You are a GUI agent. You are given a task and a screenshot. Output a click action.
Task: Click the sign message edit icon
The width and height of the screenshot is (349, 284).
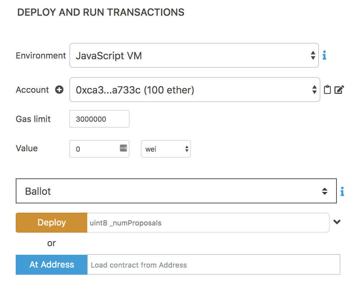pos(339,90)
